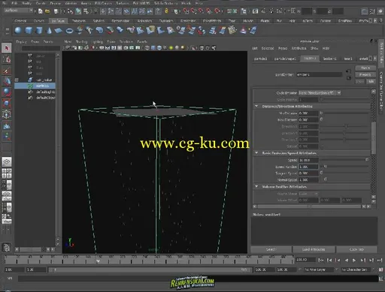The height and width of the screenshot is (292, 385).
Task: Click the Open Scene folder icon
Action: click(47, 11)
